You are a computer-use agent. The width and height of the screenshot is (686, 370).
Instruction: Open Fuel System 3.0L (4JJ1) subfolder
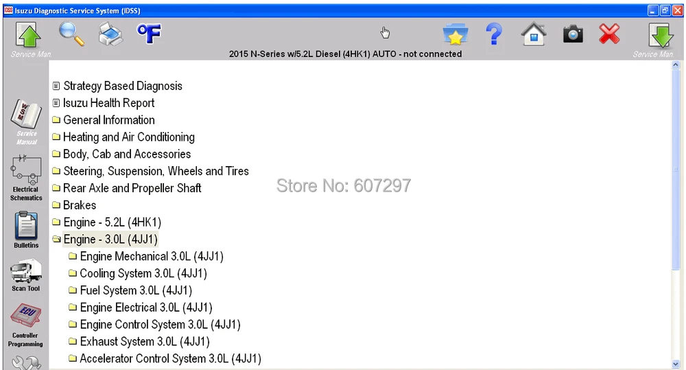coord(130,291)
